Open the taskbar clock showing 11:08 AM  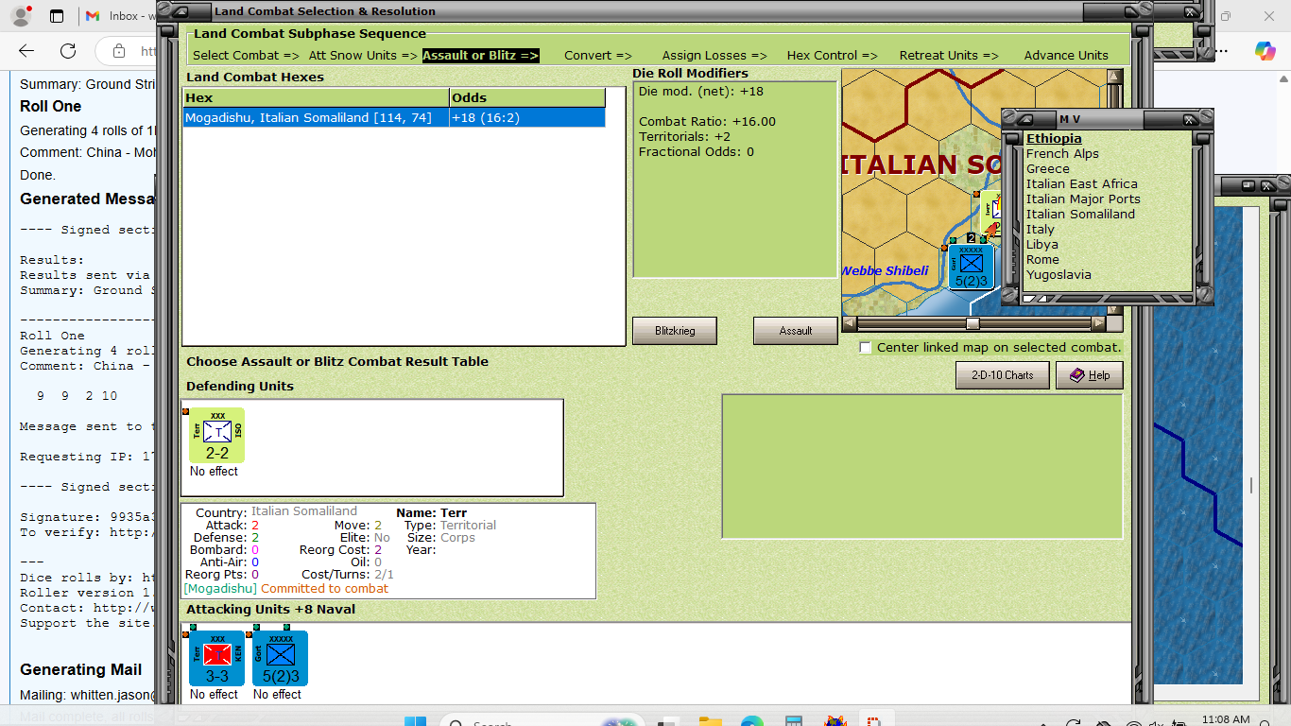point(1225,720)
